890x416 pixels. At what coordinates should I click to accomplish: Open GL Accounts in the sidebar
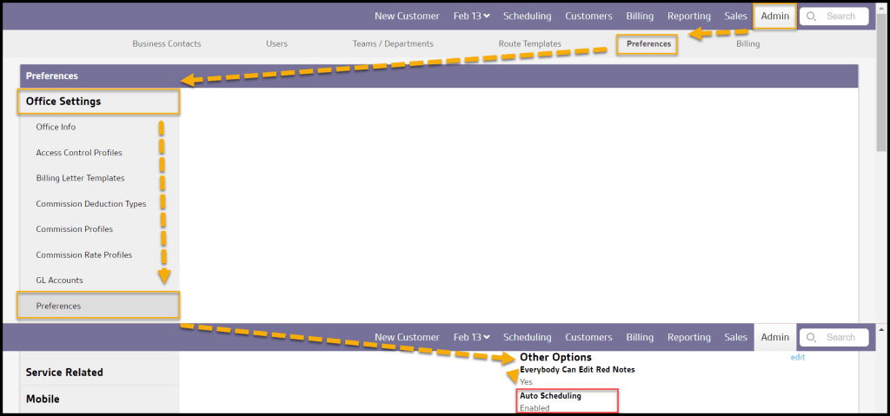[59, 281]
